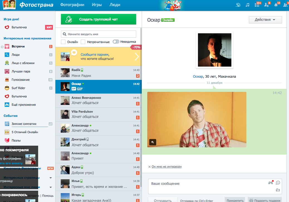Open chat with Дмитрий
Image resolution: width=289 pixels, height=202 pixels.
[99, 142]
